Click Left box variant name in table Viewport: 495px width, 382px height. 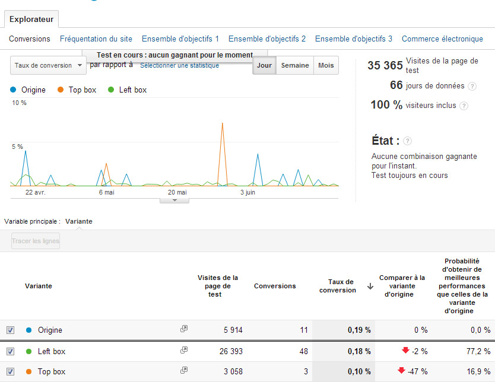pos(52,351)
